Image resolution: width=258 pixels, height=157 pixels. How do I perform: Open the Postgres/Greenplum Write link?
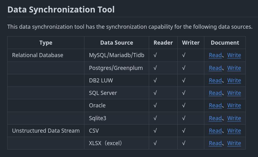point(234,68)
